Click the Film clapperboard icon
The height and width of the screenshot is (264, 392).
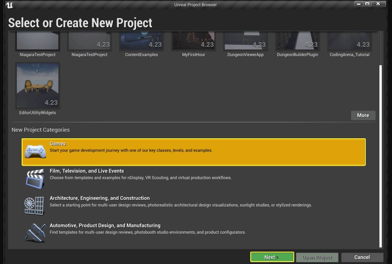click(x=35, y=179)
